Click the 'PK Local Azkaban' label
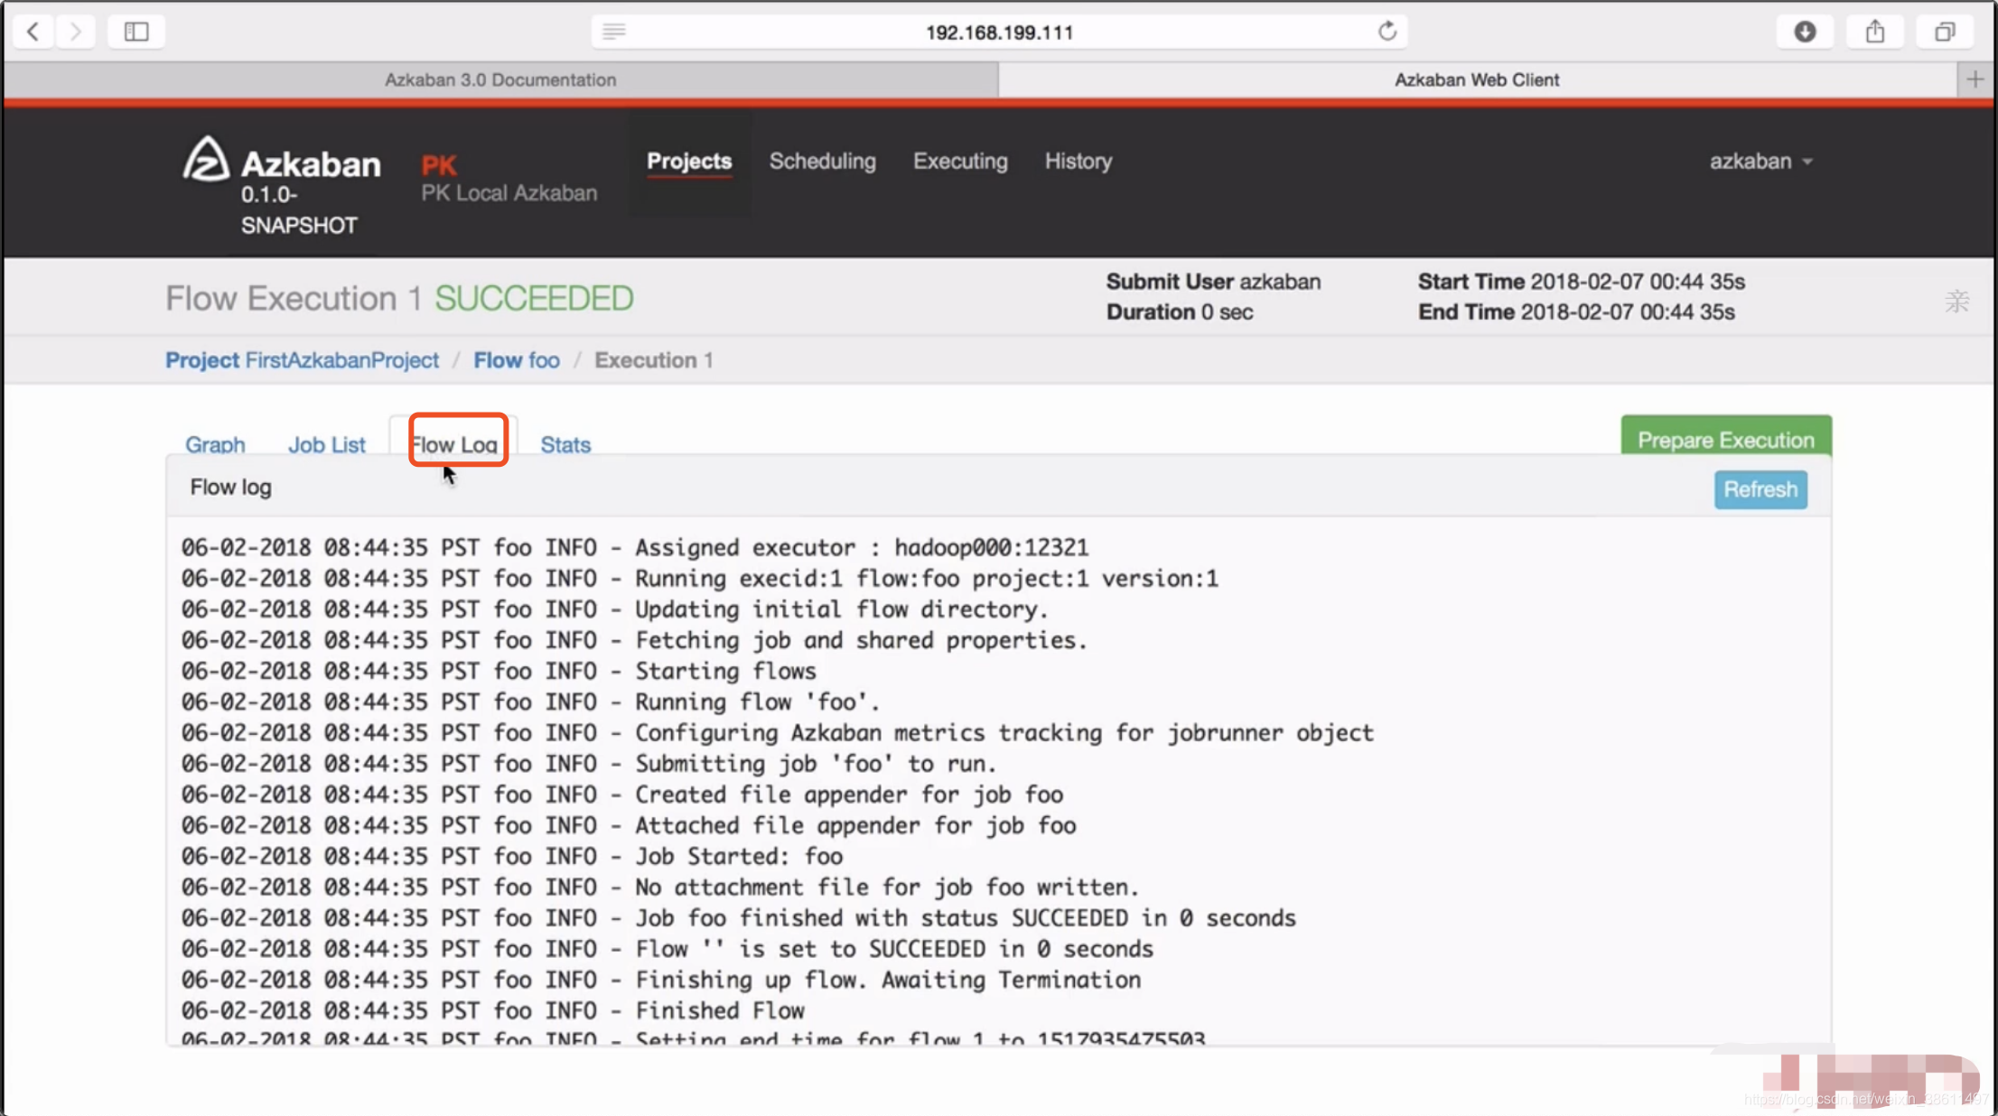This screenshot has width=1998, height=1116. [509, 192]
